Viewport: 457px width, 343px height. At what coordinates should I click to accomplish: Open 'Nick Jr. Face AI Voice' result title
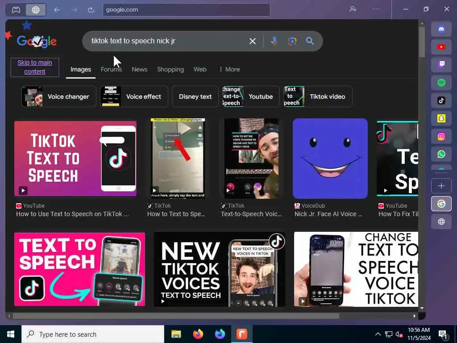tap(328, 214)
